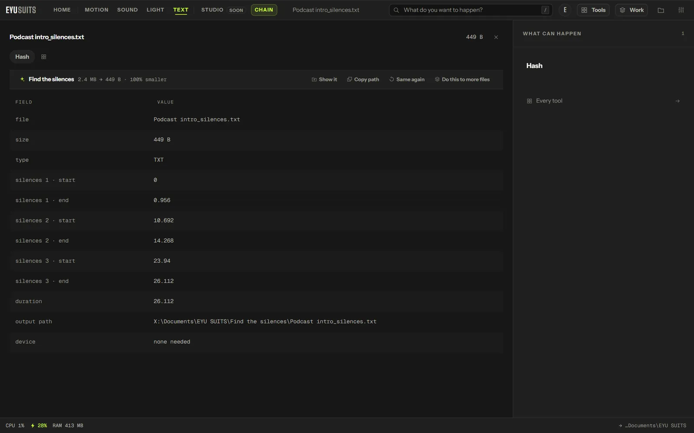Open the Work button
The image size is (694, 433).
click(632, 10)
